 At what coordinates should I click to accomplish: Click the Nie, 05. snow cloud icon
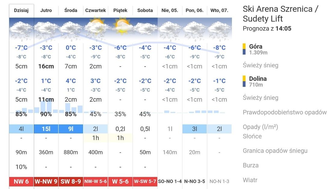(170, 30)
